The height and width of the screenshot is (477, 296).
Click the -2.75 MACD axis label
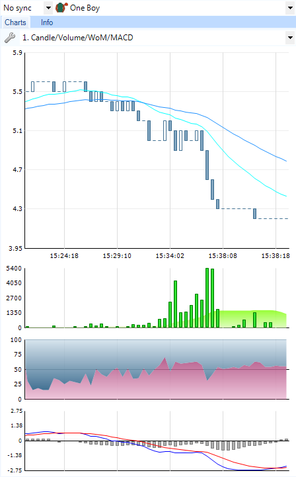click(x=16, y=470)
